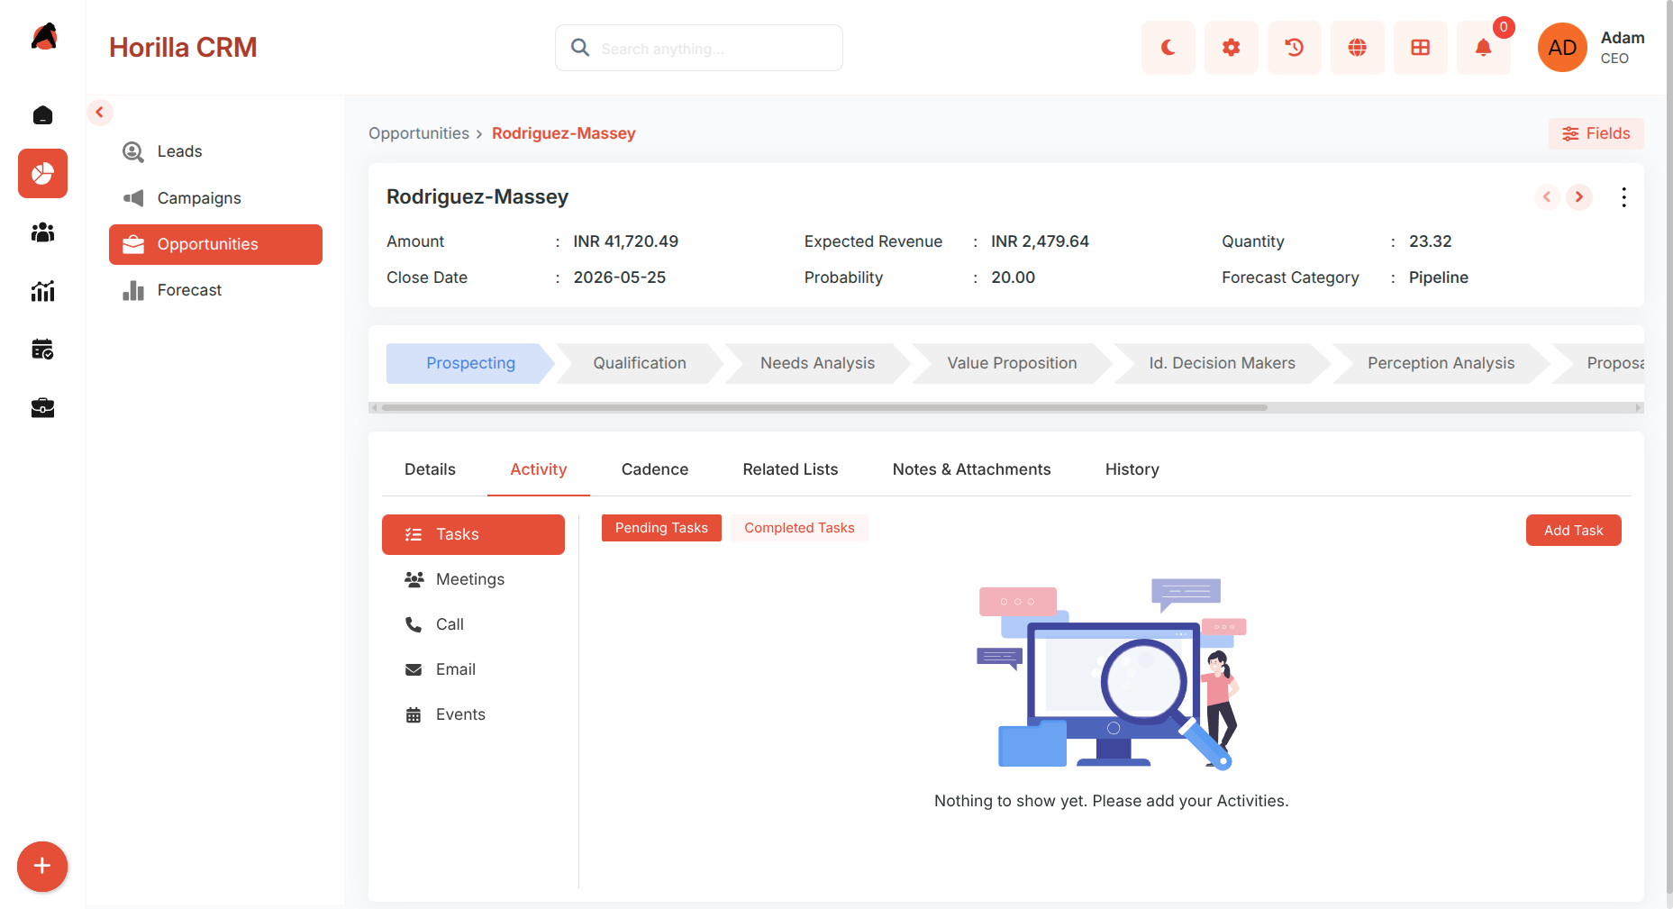Open Campaigns in sidebar
Viewport: 1673px width, 909px height.
215,198
